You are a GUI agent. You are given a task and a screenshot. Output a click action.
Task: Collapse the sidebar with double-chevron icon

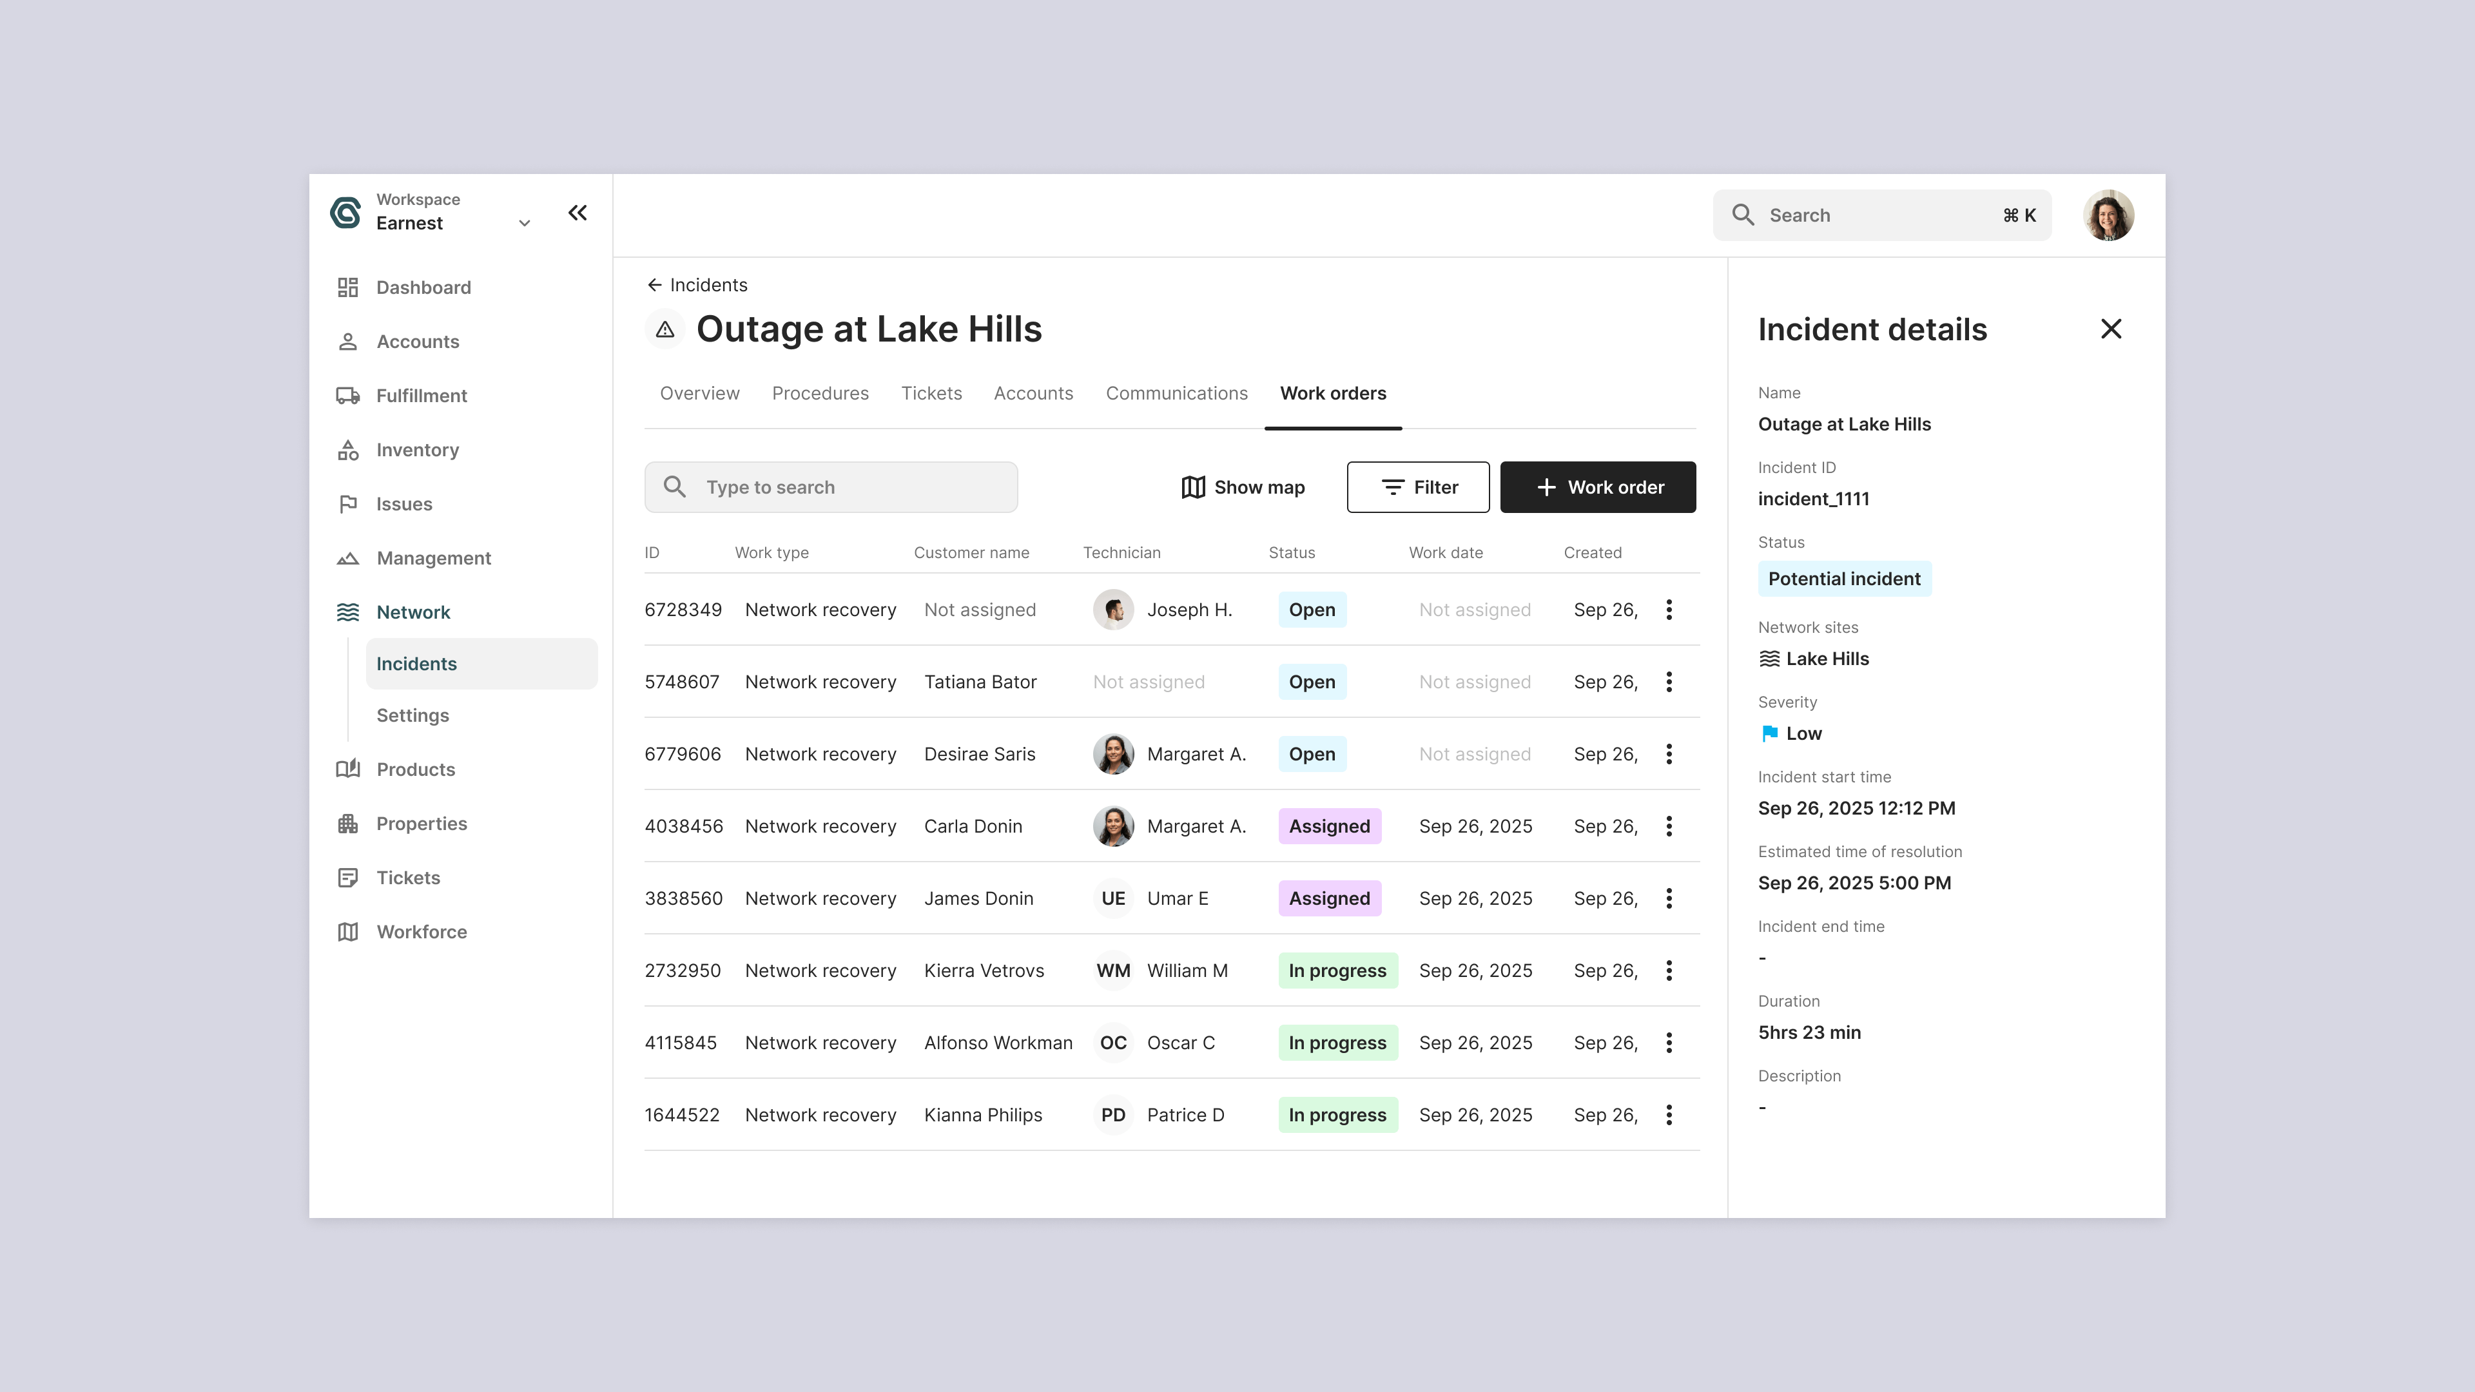tap(577, 213)
